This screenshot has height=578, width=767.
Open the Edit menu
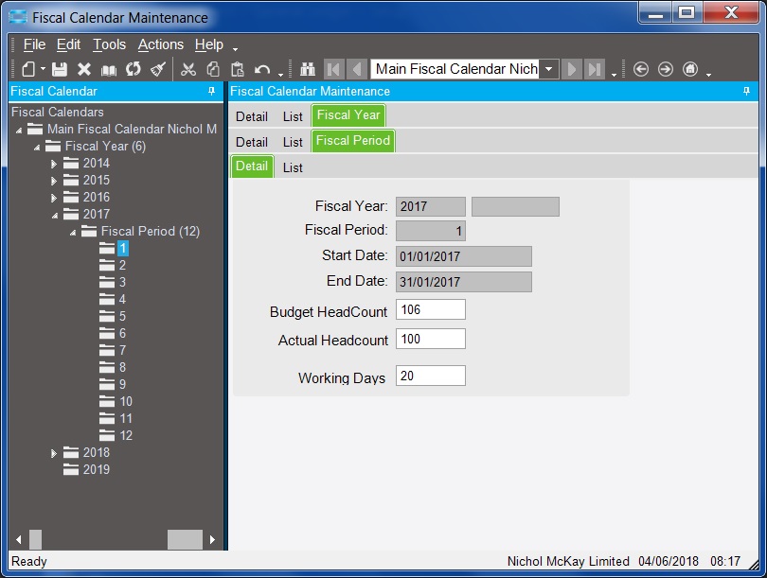click(x=68, y=44)
